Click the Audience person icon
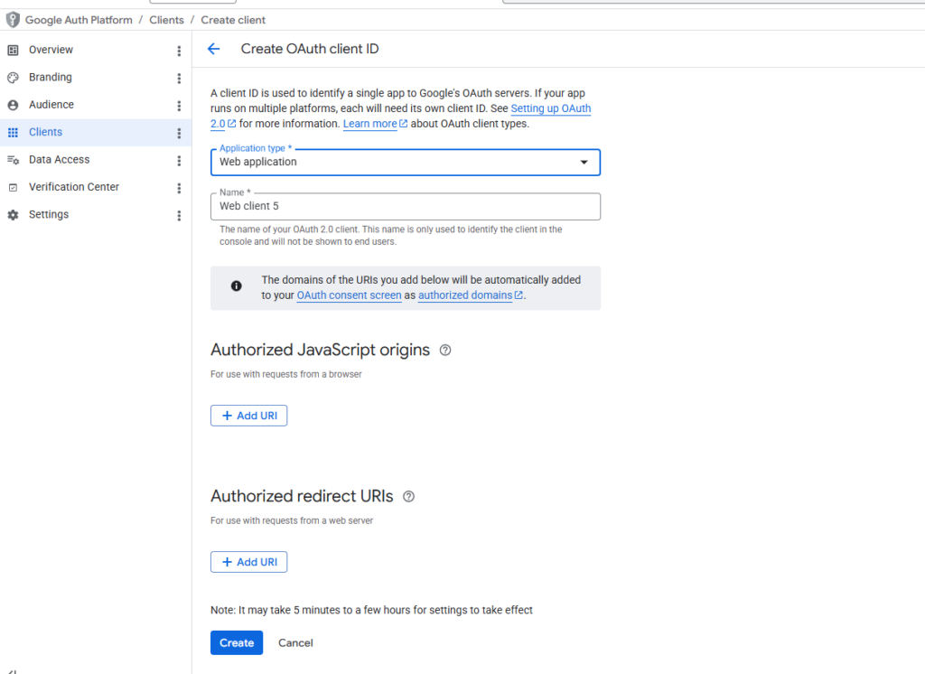The image size is (925, 674). (13, 105)
